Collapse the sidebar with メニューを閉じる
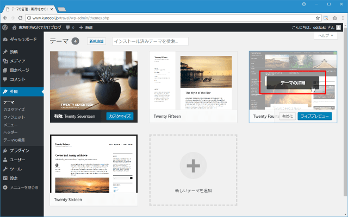This screenshot has height=217, width=348. 20,188
